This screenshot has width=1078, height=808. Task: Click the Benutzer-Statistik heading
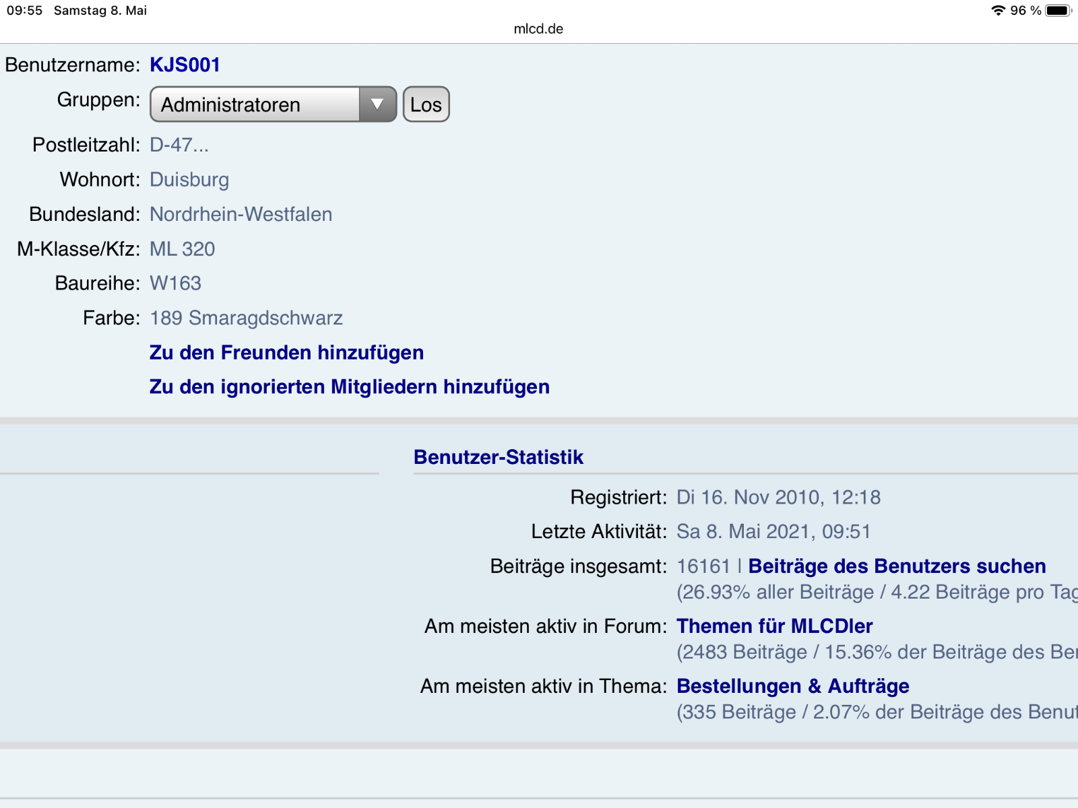point(498,457)
